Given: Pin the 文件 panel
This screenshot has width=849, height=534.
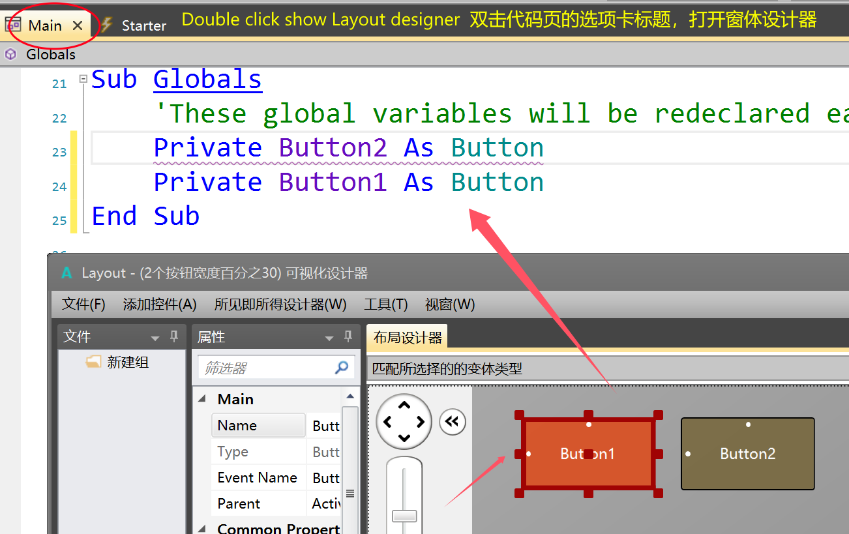Looking at the screenshot, I should [174, 337].
